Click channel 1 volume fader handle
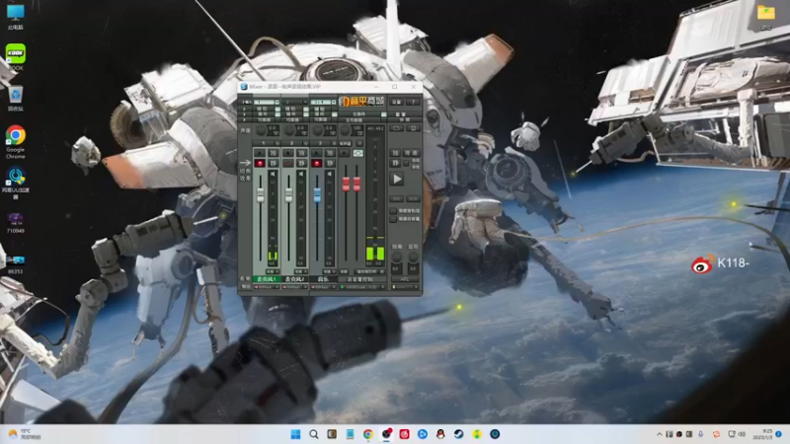This screenshot has height=444, width=790. [260, 194]
